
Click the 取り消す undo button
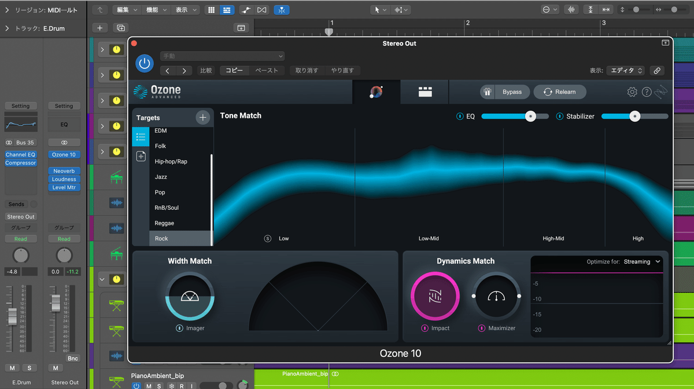(307, 71)
